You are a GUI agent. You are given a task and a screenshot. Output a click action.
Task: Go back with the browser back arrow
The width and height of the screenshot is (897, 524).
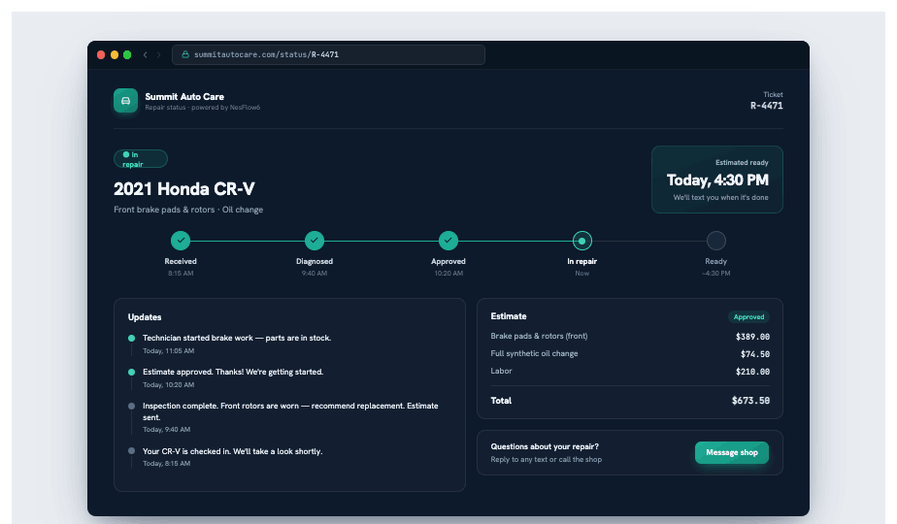146,55
